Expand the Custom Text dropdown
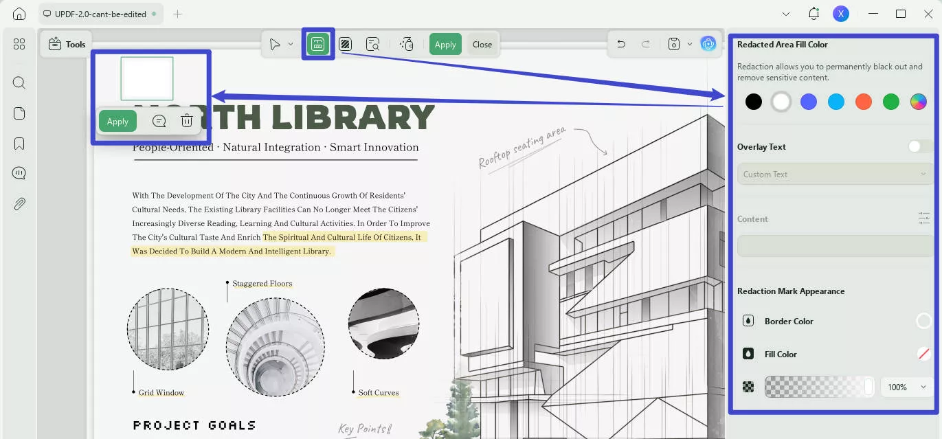 point(835,175)
